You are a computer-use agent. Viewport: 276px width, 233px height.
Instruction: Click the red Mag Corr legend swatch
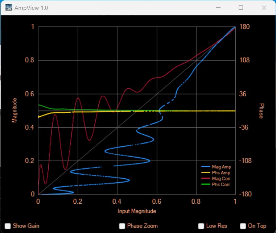point(206,178)
